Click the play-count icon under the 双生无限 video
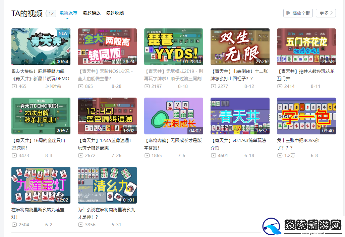This screenshot has height=237, width=345. pos(213,86)
